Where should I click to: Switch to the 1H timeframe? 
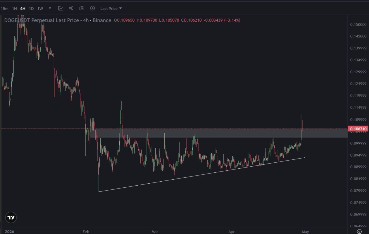tap(14, 8)
